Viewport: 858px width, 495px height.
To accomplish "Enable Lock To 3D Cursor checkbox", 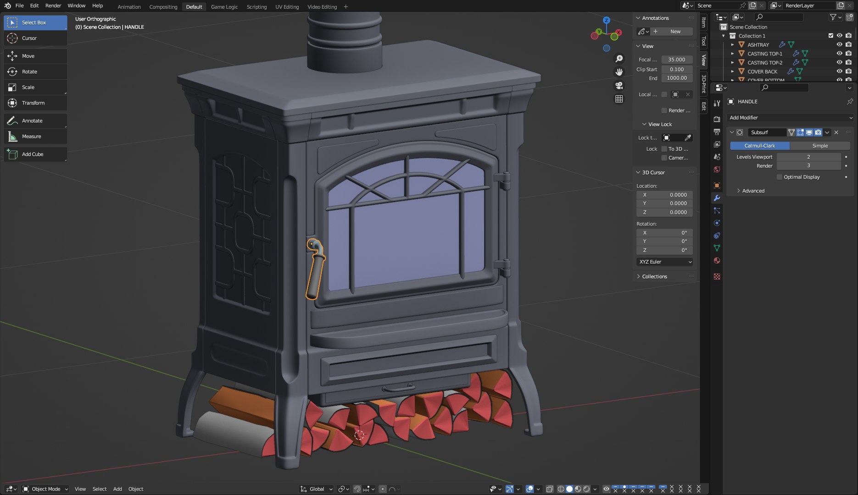I will click(664, 149).
